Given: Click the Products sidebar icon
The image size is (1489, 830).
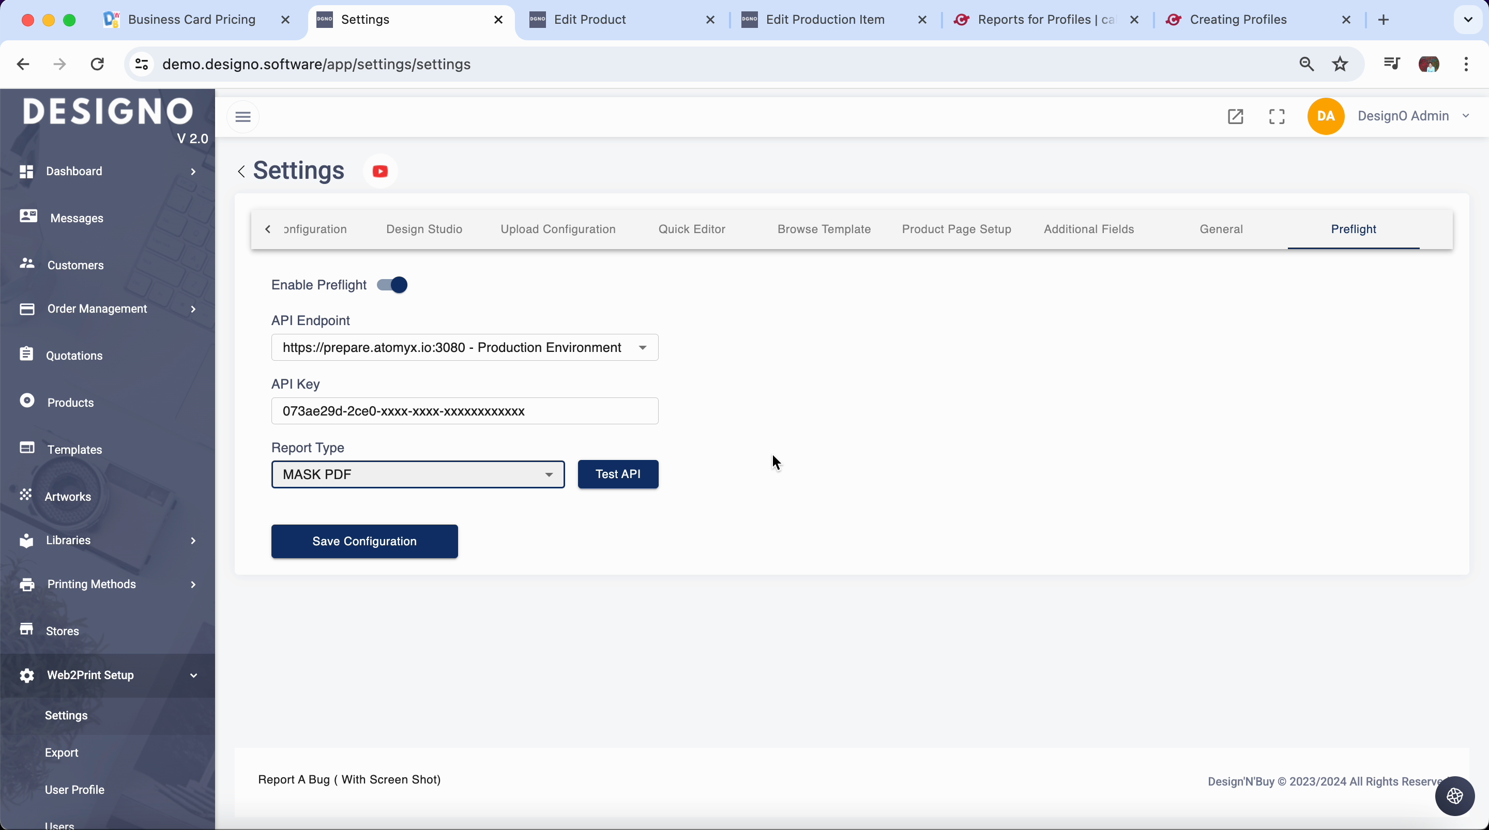Looking at the screenshot, I should pyautogui.click(x=26, y=401).
